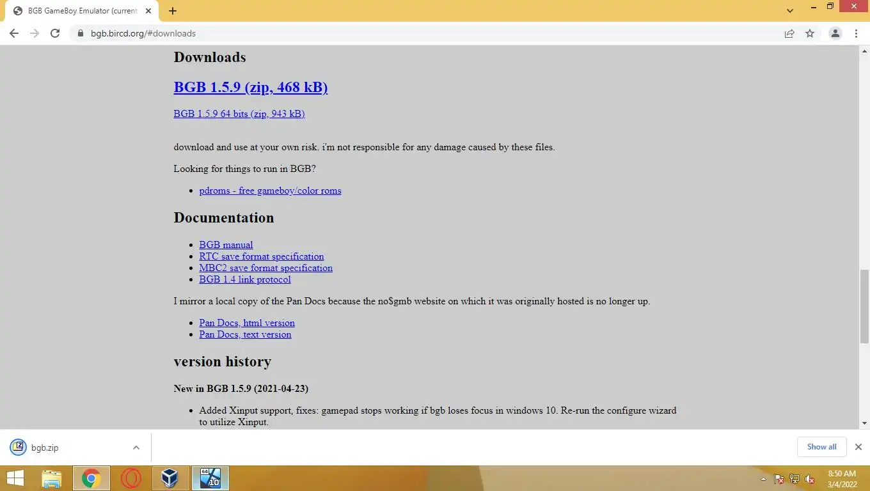Click the "version history" heading
Image resolution: width=870 pixels, height=491 pixels.
tap(223, 361)
